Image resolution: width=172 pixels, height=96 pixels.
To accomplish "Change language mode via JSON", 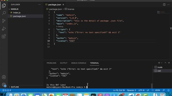I will [x=156, y=90].
